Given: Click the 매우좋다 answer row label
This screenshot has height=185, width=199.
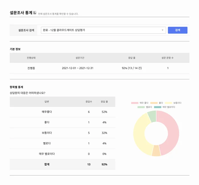Looking at the screenshot, I should [x=47, y=112].
